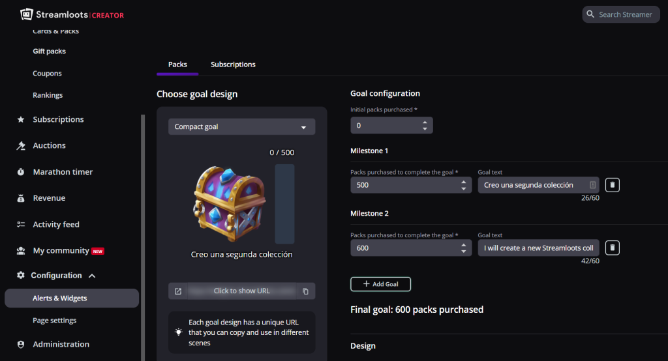Delete Milestone 1 with trash icon
Viewport: 668px width, 361px height.
612,185
